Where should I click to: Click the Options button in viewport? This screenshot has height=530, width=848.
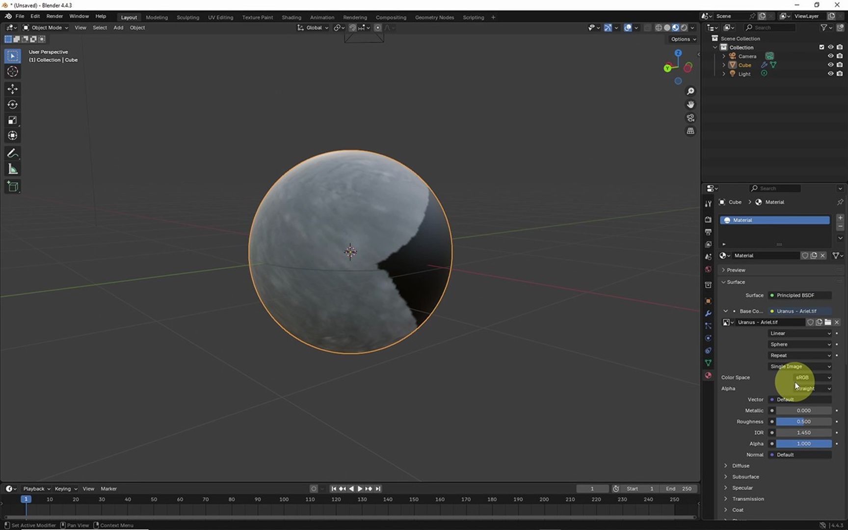683,39
